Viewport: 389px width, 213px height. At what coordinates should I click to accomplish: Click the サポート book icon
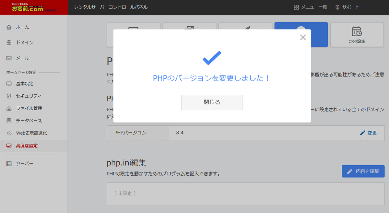[x=337, y=7]
